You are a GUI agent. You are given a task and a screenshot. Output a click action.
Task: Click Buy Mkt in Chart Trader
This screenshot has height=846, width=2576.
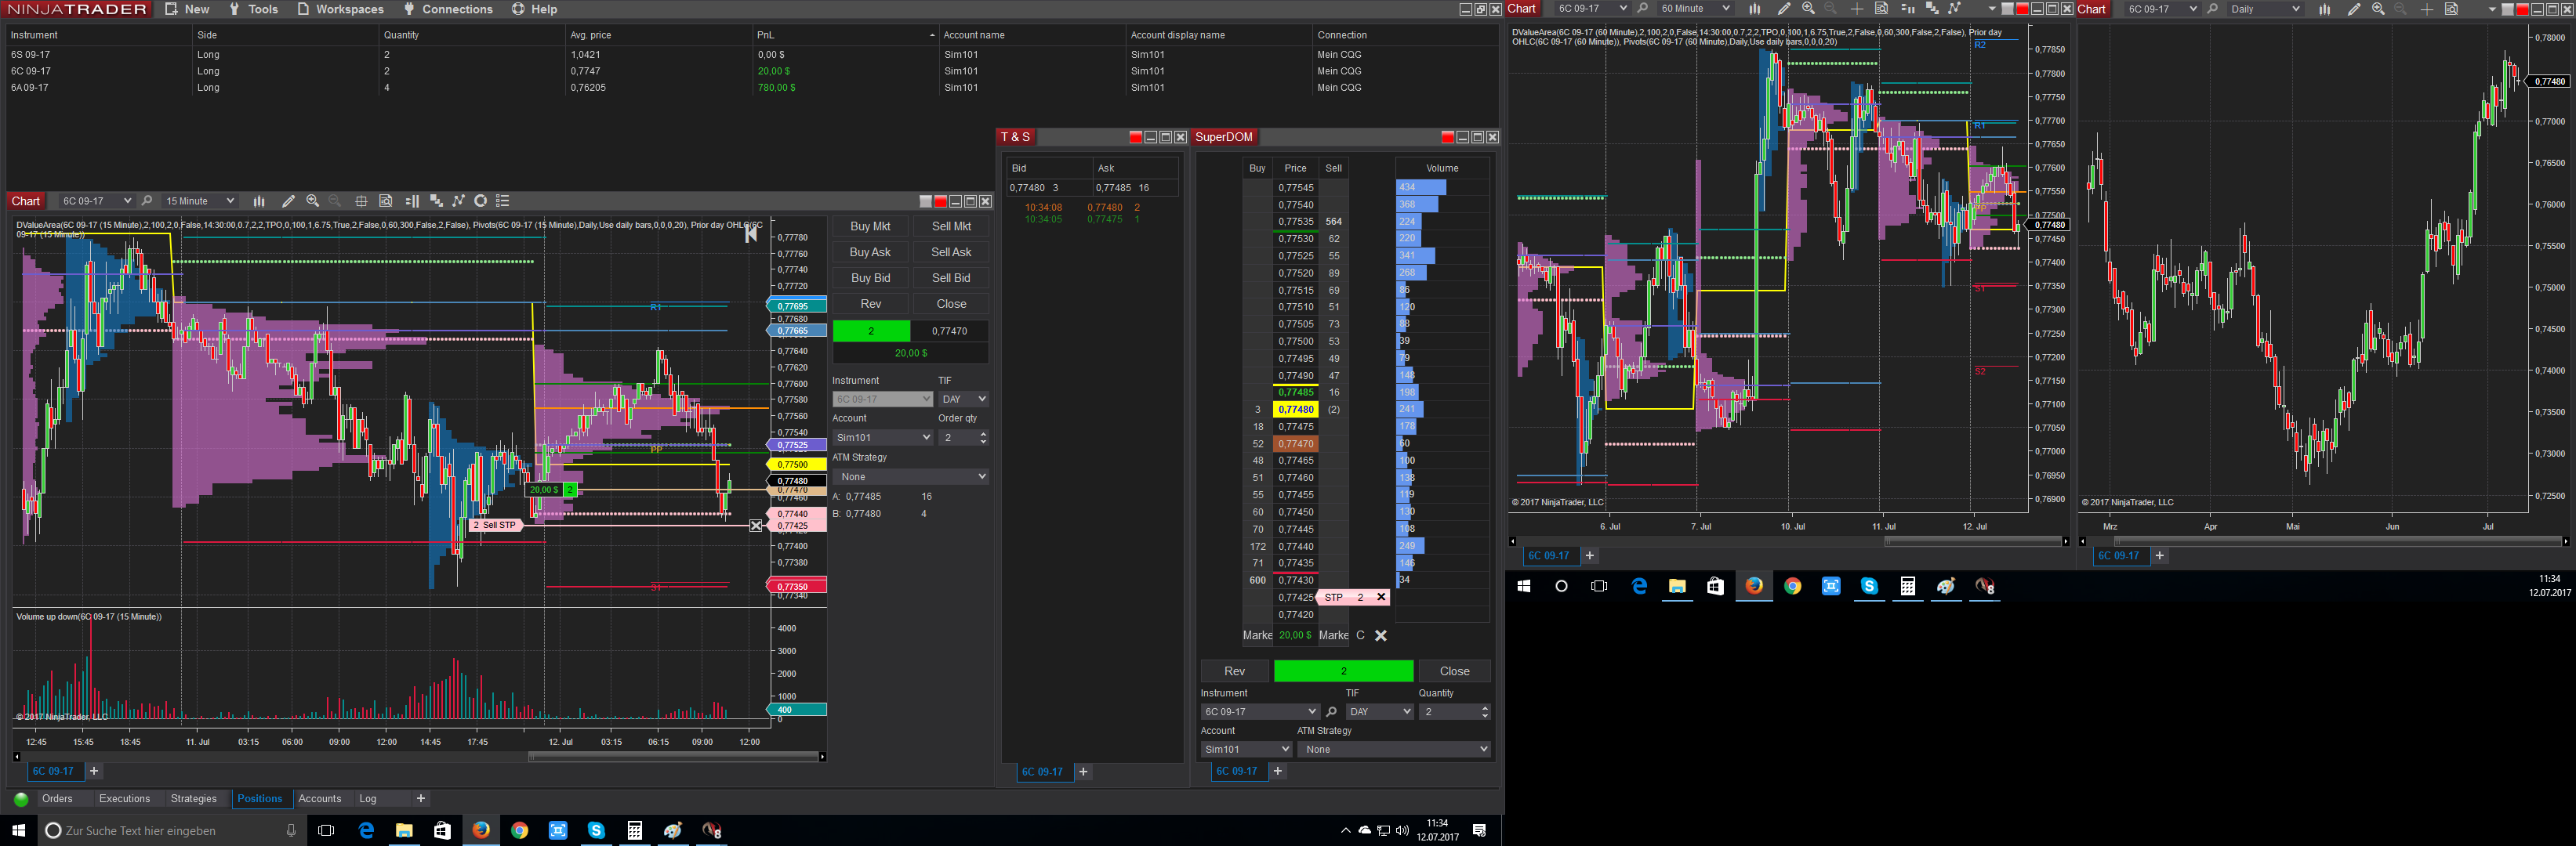click(x=870, y=226)
